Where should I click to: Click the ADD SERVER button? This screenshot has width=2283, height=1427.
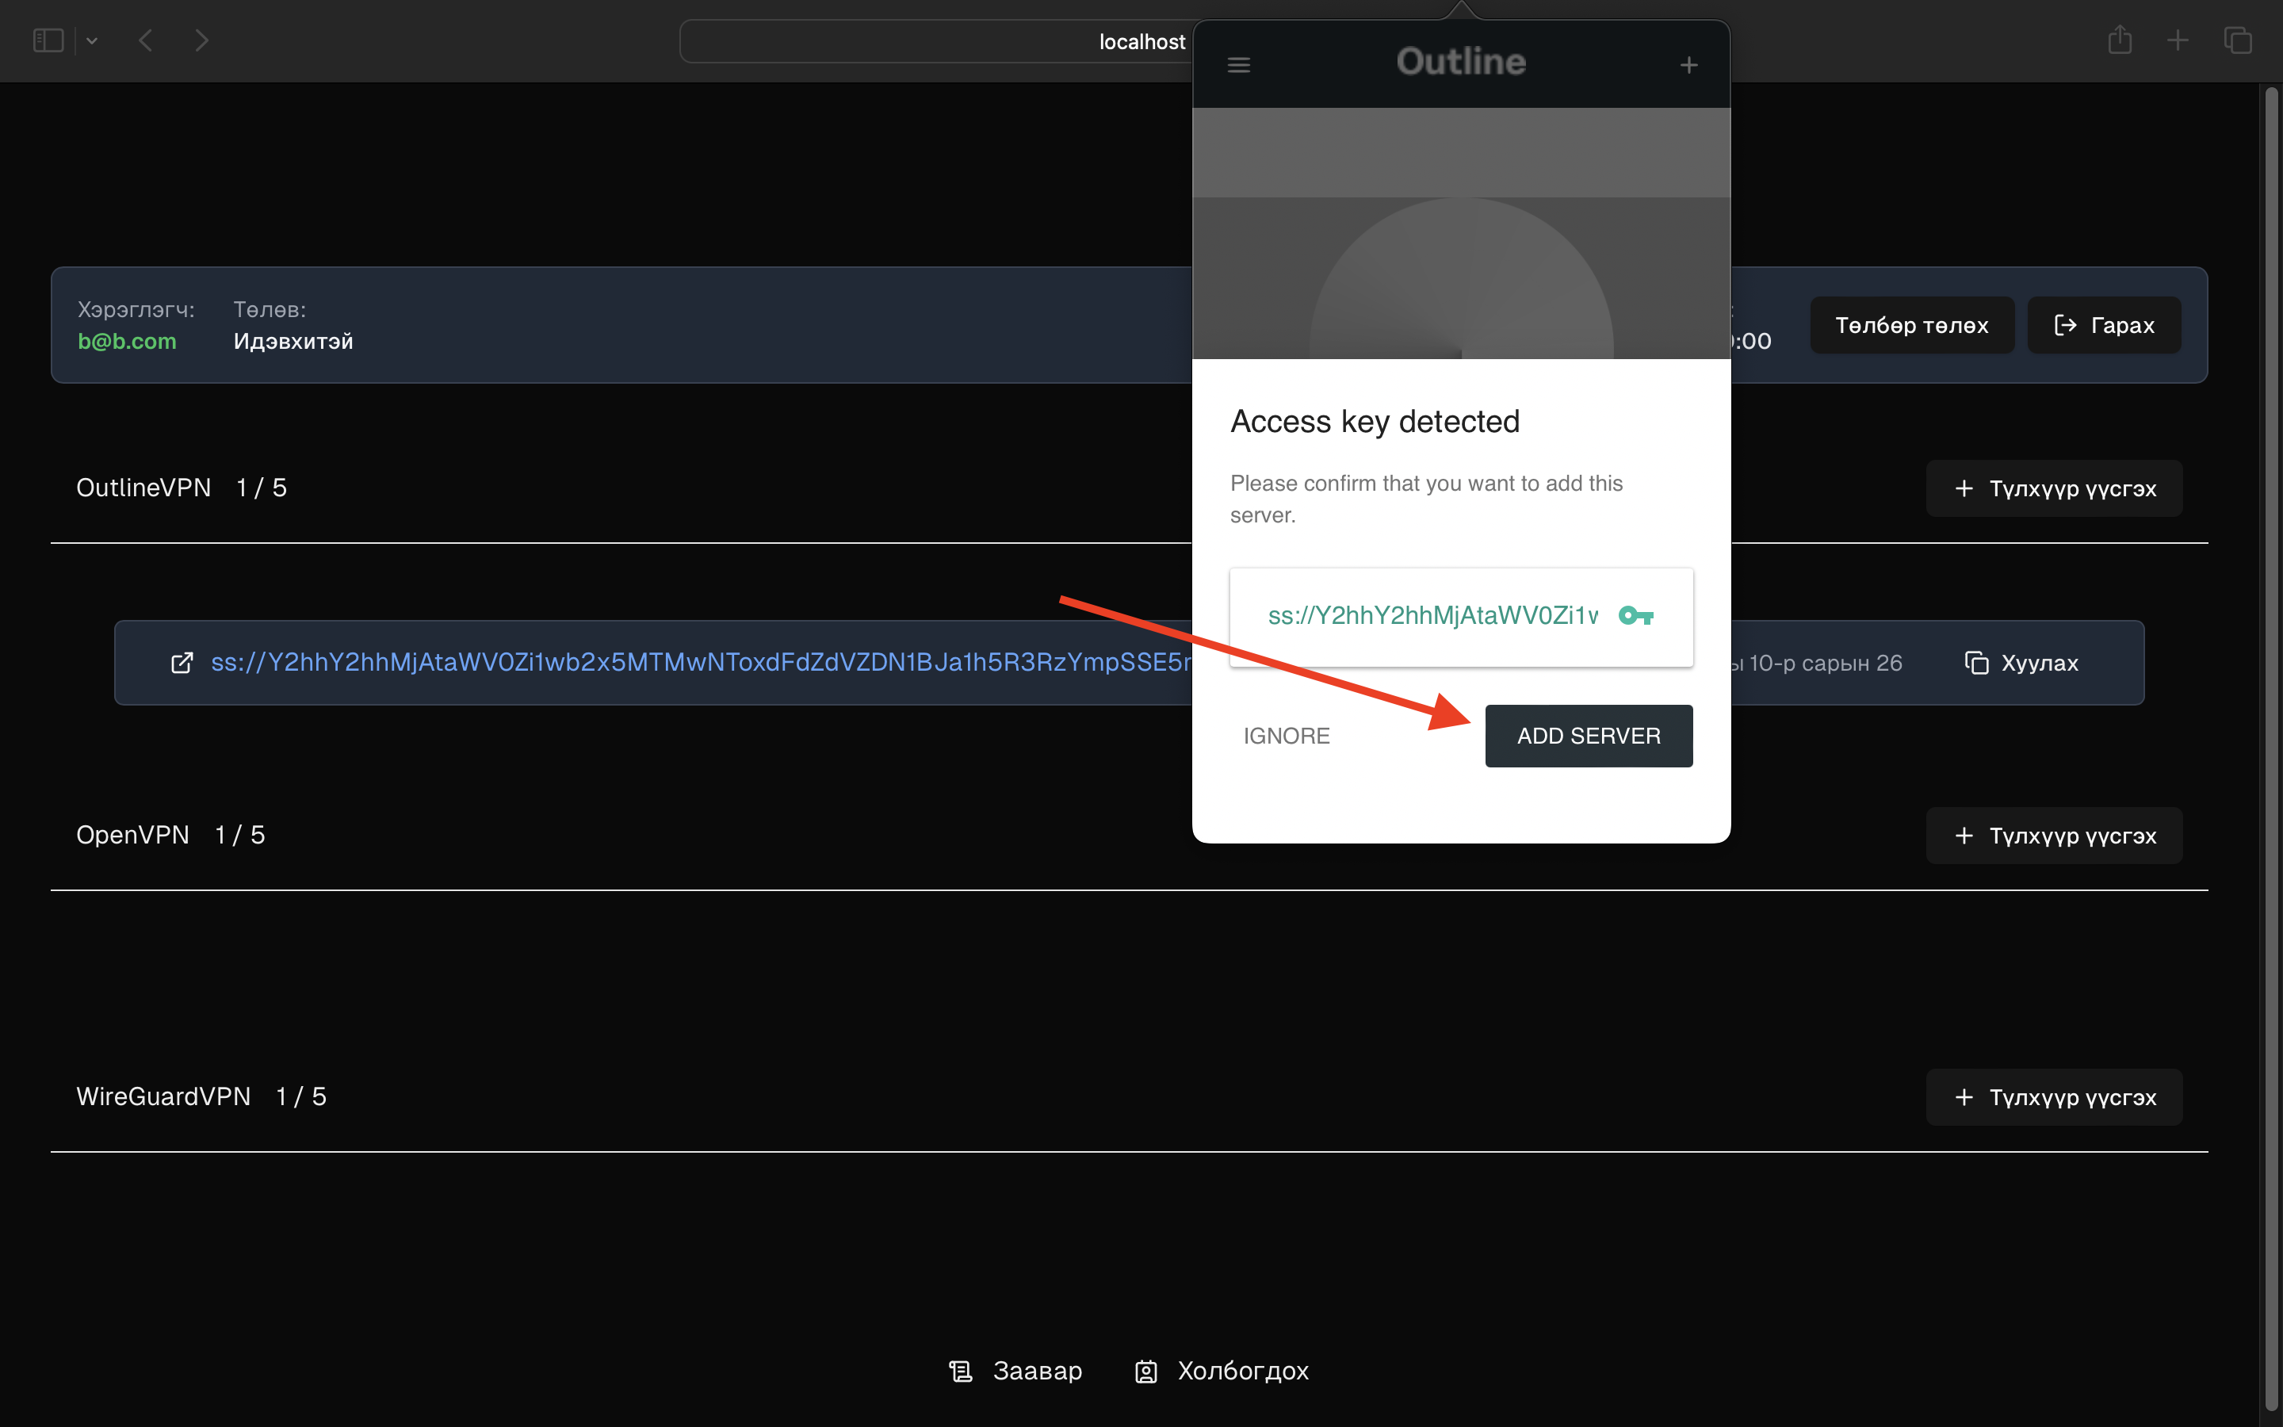click(x=1589, y=735)
